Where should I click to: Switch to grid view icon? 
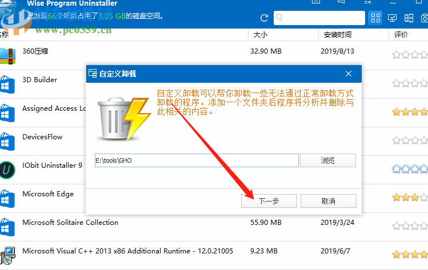(375, 18)
